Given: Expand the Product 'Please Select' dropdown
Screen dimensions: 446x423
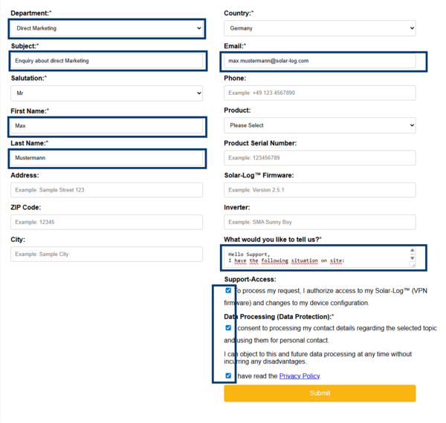Looking at the screenshot, I should pos(320,125).
